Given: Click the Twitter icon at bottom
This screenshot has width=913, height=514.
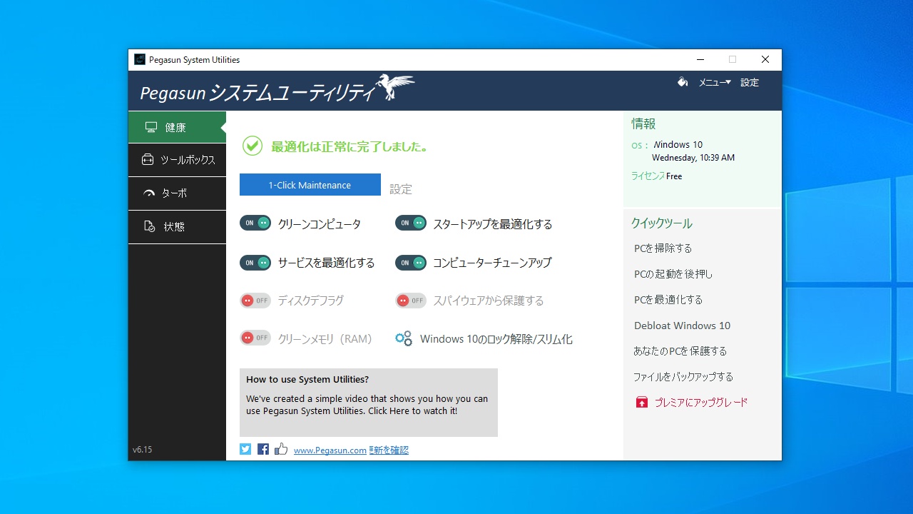Looking at the screenshot, I should (245, 449).
